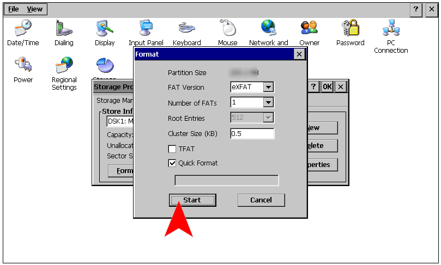The width and height of the screenshot is (441, 265).
Task: Open the File menu
Action: tap(13, 9)
